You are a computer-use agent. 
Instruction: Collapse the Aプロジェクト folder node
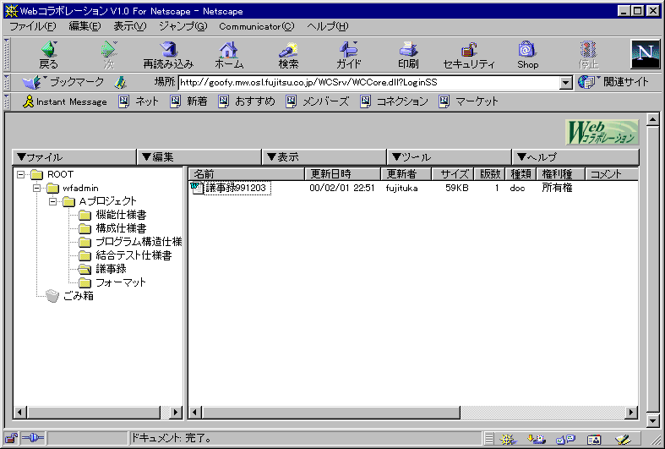[x=52, y=201]
